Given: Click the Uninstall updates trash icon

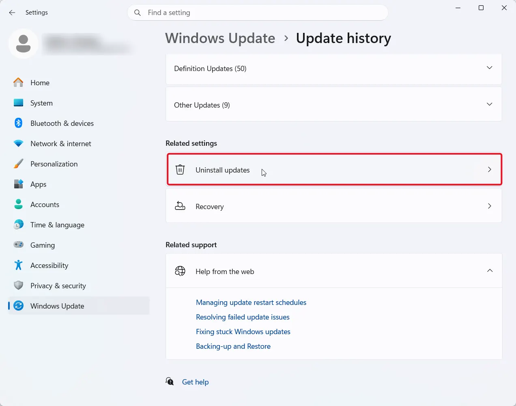Looking at the screenshot, I should click(180, 170).
